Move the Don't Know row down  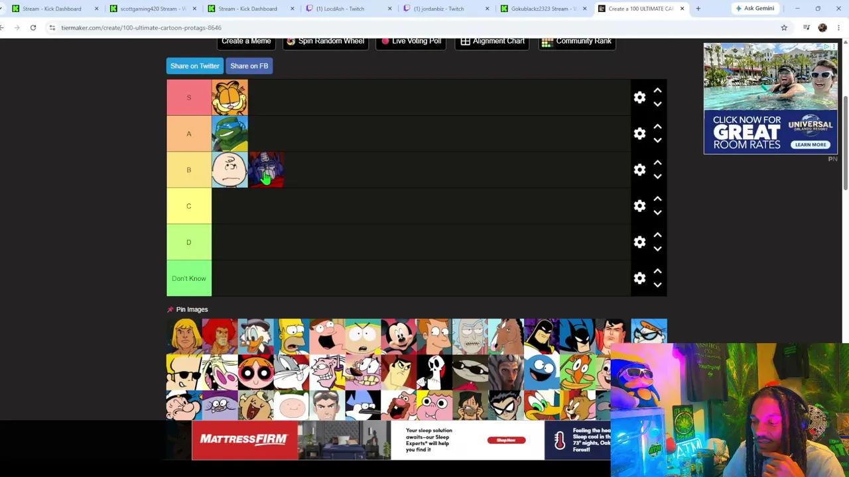(x=657, y=285)
